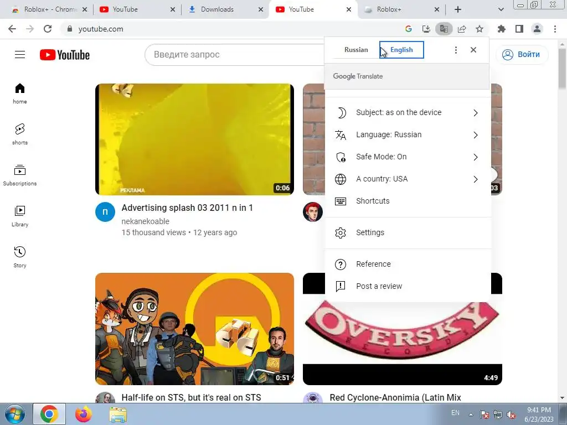The image size is (567, 425).
Task: Select English in the translate popup
Action: click(x=401, y=50)
